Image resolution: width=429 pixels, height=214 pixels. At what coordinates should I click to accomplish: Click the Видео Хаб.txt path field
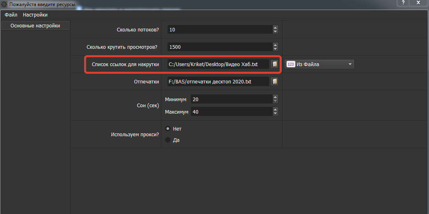(x=217, y=64)
